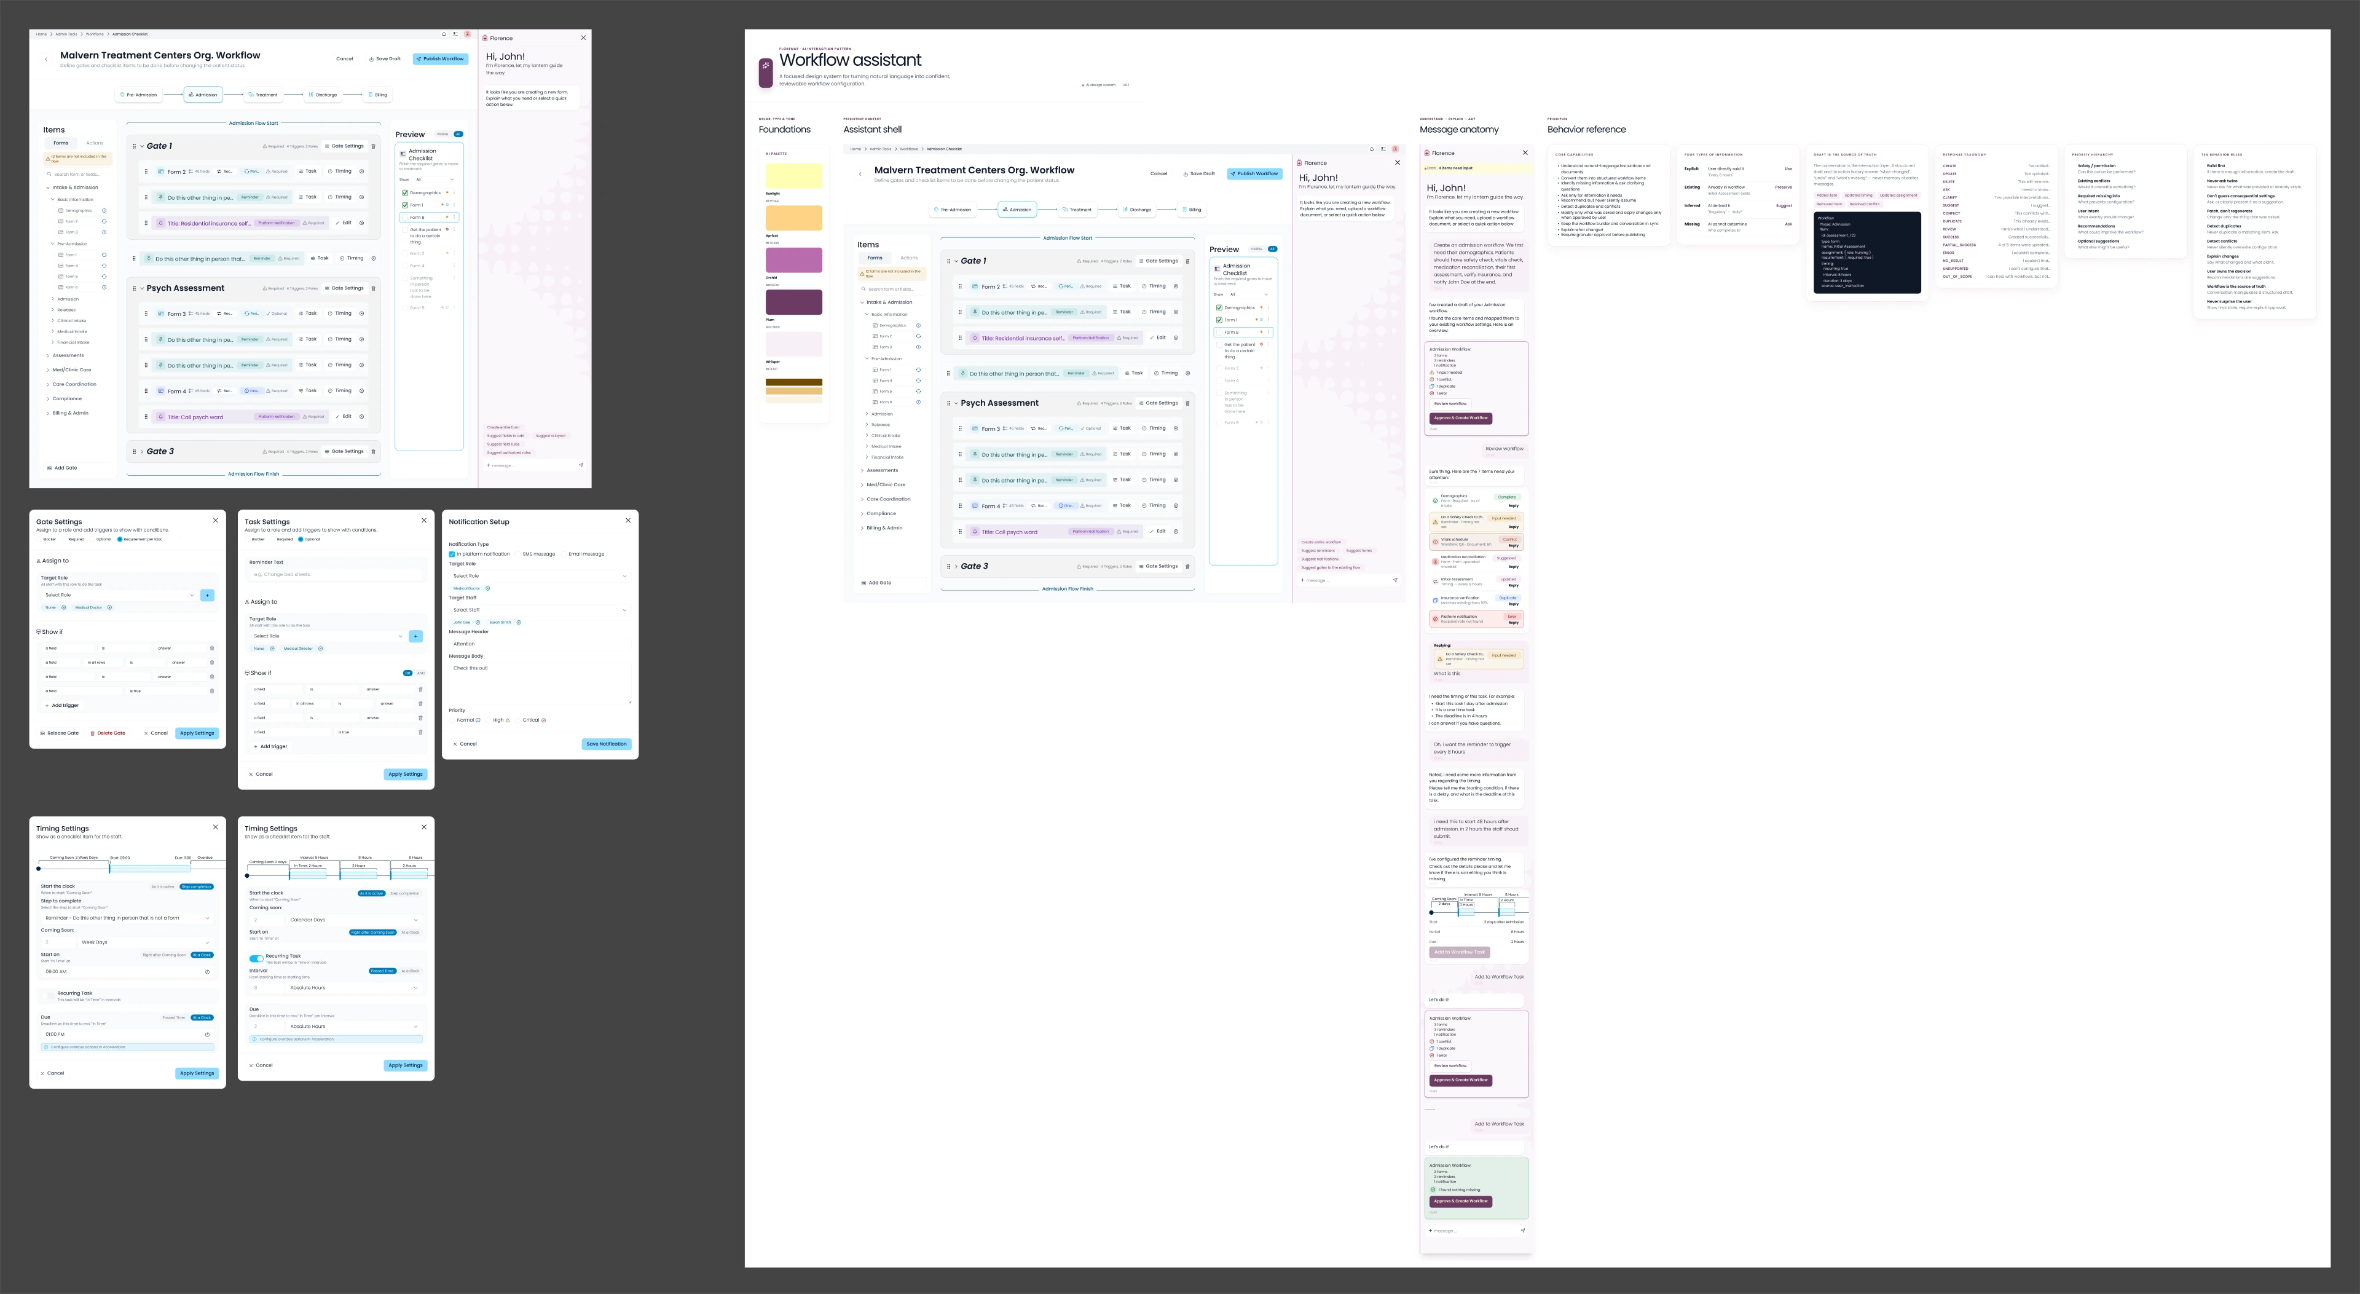Image resolution: width=2360 pixels, height=1294 pixels.
Task: Select 'Requirement per task' radio in Gate Settings
Action: point(119,540)
